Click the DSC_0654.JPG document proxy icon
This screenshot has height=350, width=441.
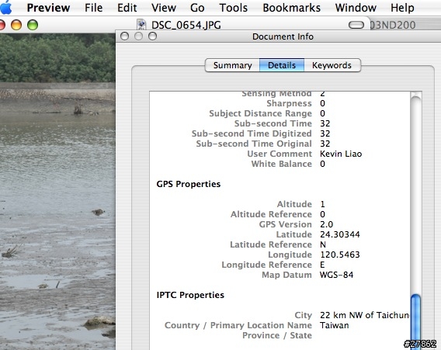141,25
